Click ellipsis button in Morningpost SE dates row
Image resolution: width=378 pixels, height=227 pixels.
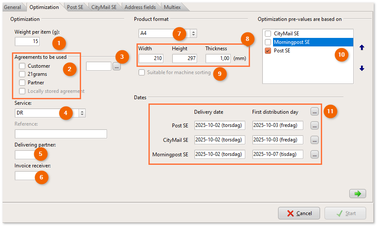pyautogui.click(x=314, y=155)
